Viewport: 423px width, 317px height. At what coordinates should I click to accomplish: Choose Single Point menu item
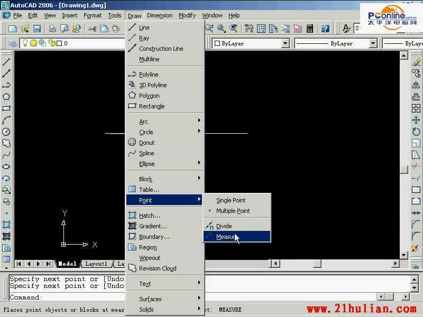coord(237,200)
